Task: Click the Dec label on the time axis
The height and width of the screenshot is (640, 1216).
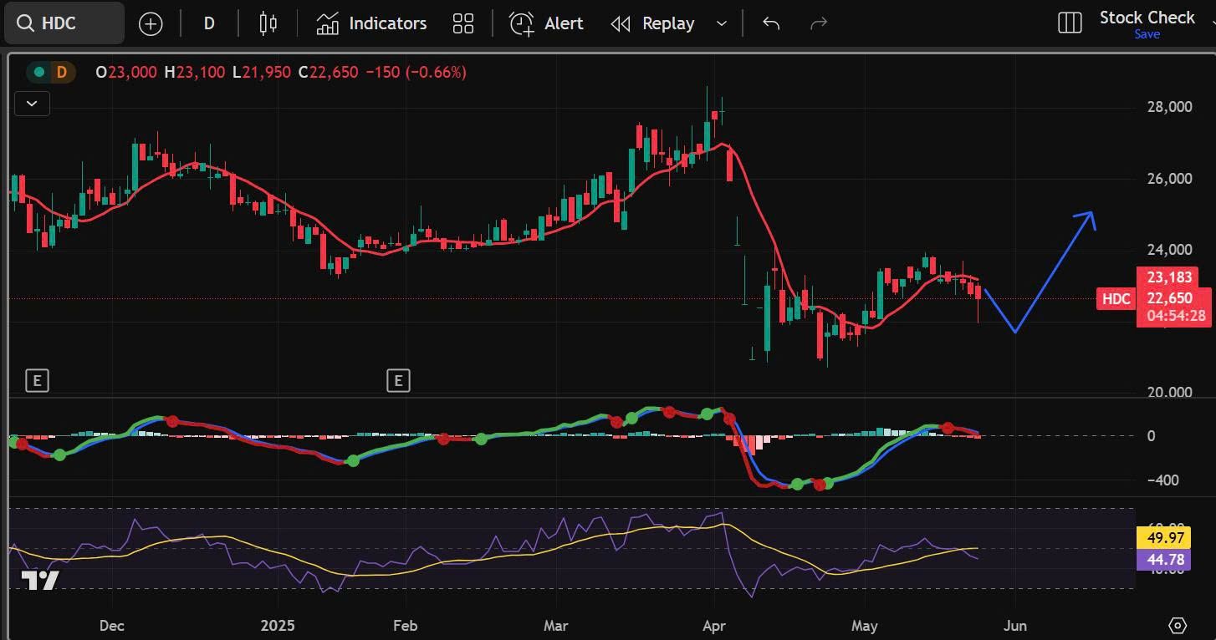Action: [x=111, y=626]
